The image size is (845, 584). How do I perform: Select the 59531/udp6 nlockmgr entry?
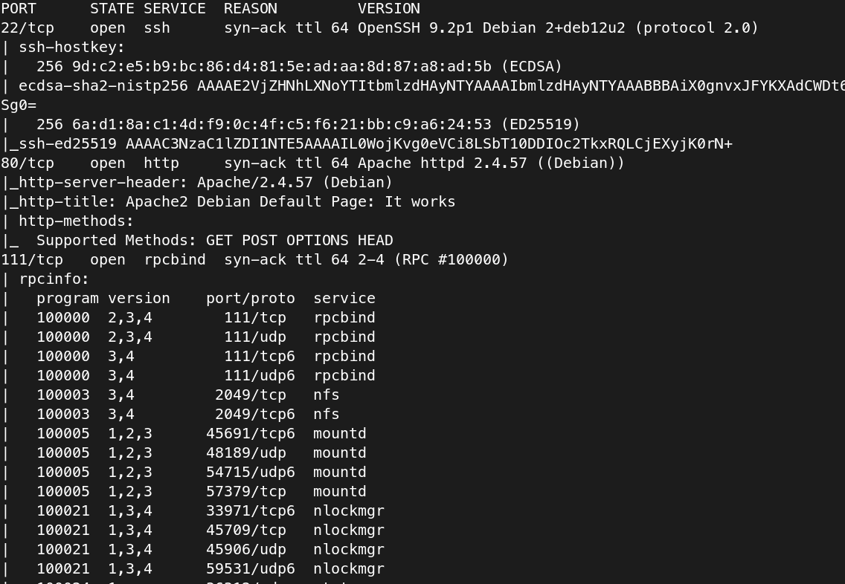click(211, 568)
